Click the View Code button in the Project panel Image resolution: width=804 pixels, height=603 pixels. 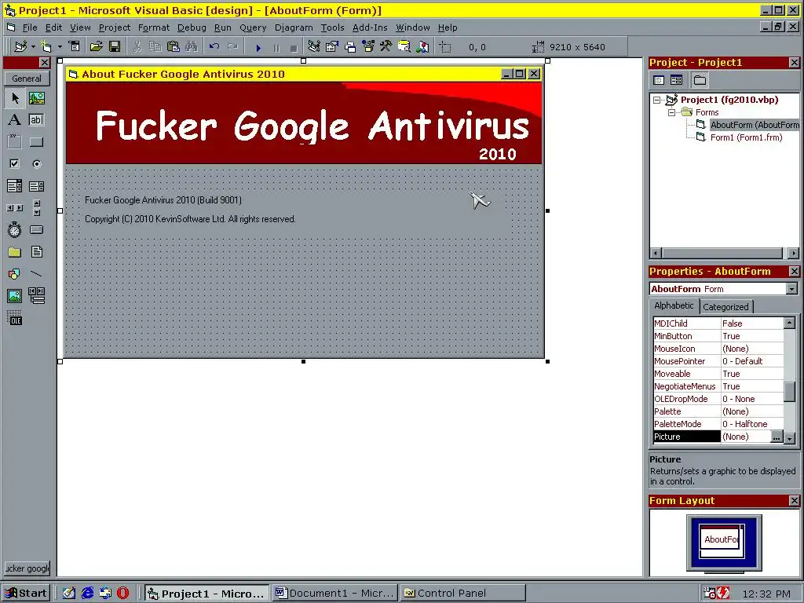tap(659, 80)
